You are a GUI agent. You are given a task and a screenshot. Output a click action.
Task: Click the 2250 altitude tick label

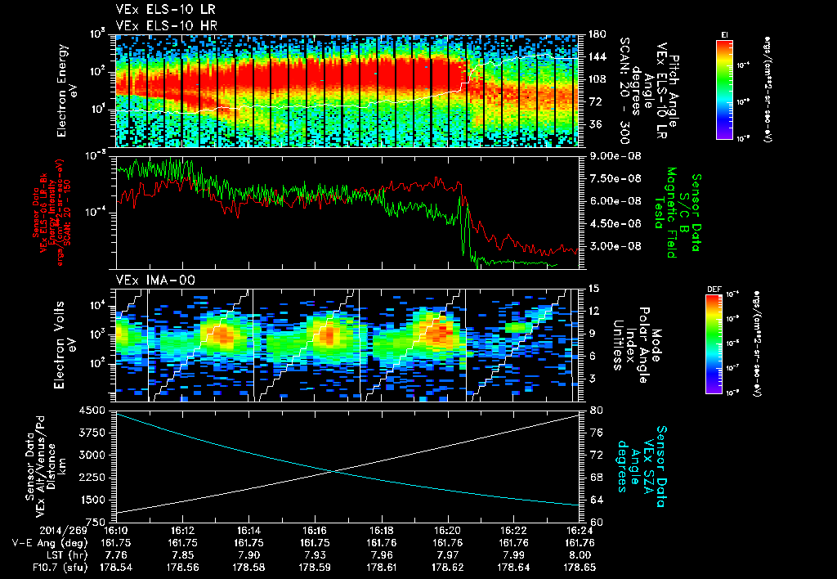92,478
